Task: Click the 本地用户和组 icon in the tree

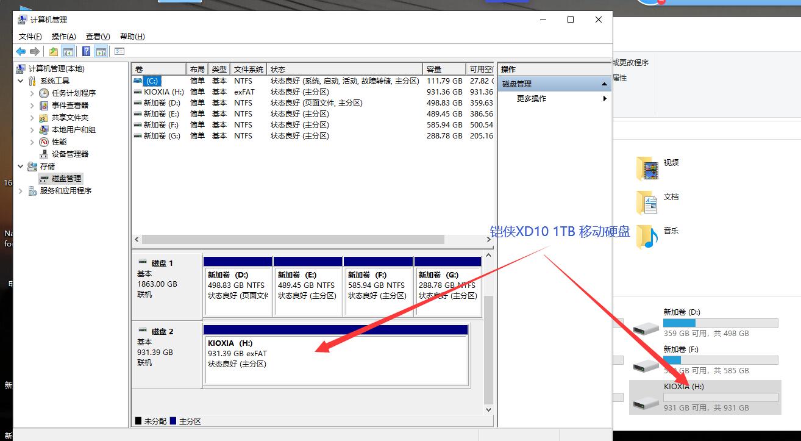Action: tap(44, 130)
